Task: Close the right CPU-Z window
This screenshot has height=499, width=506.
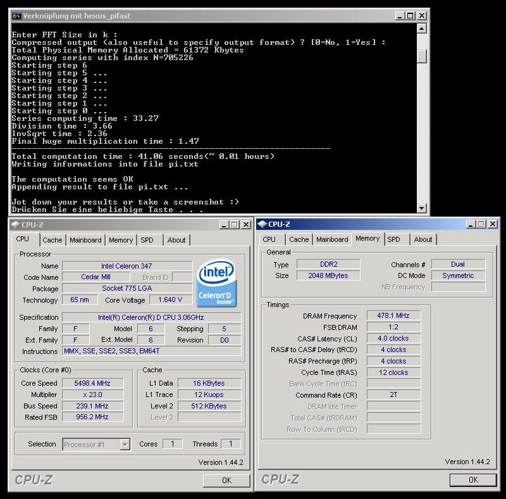Action: click(493, 224)
